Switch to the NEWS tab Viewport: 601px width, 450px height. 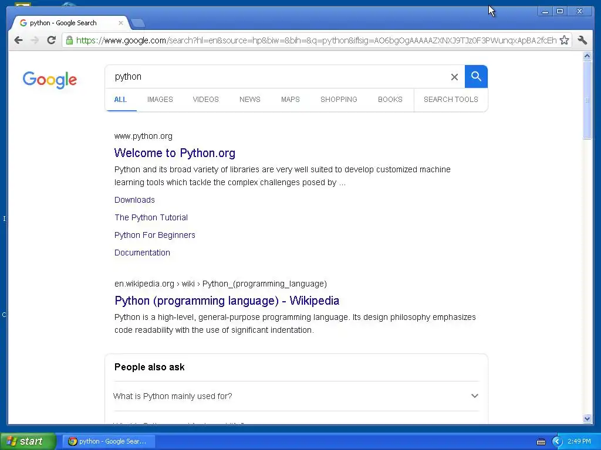(250, 100)
